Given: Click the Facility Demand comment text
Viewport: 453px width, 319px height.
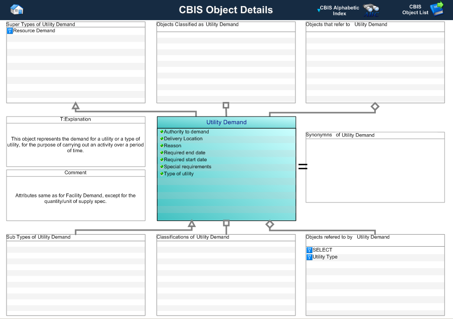Looking at the screenshot, I should pyautogui.click(x=75, y=198).
